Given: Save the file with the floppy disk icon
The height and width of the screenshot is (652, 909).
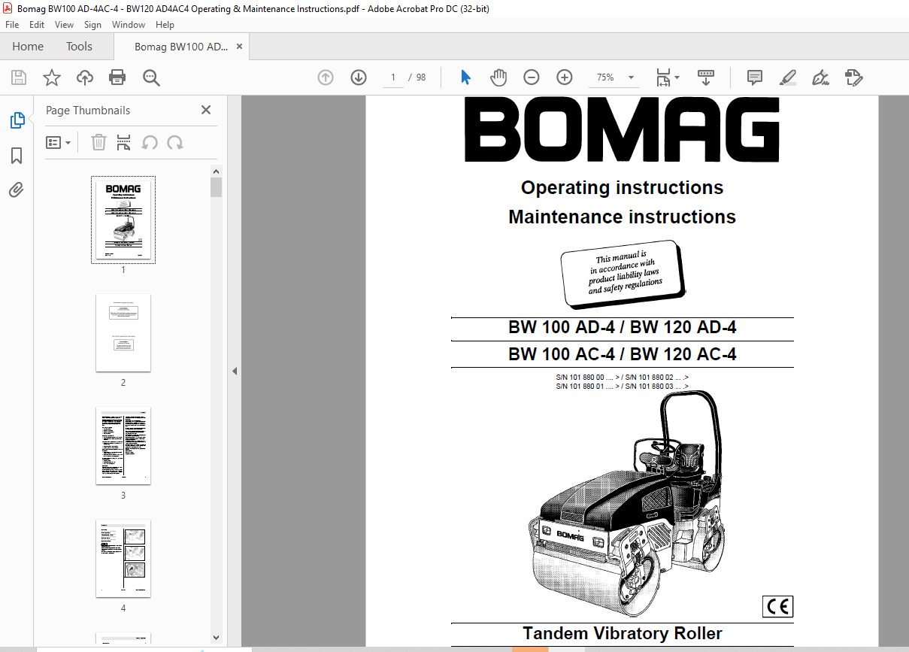Looking at the screenshot, I should pyautogui.click(x=19, y=77).
